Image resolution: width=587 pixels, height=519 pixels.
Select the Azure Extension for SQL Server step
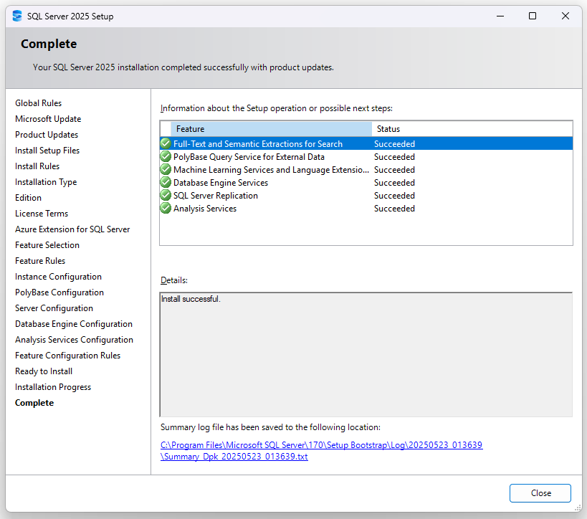[72, 229]
